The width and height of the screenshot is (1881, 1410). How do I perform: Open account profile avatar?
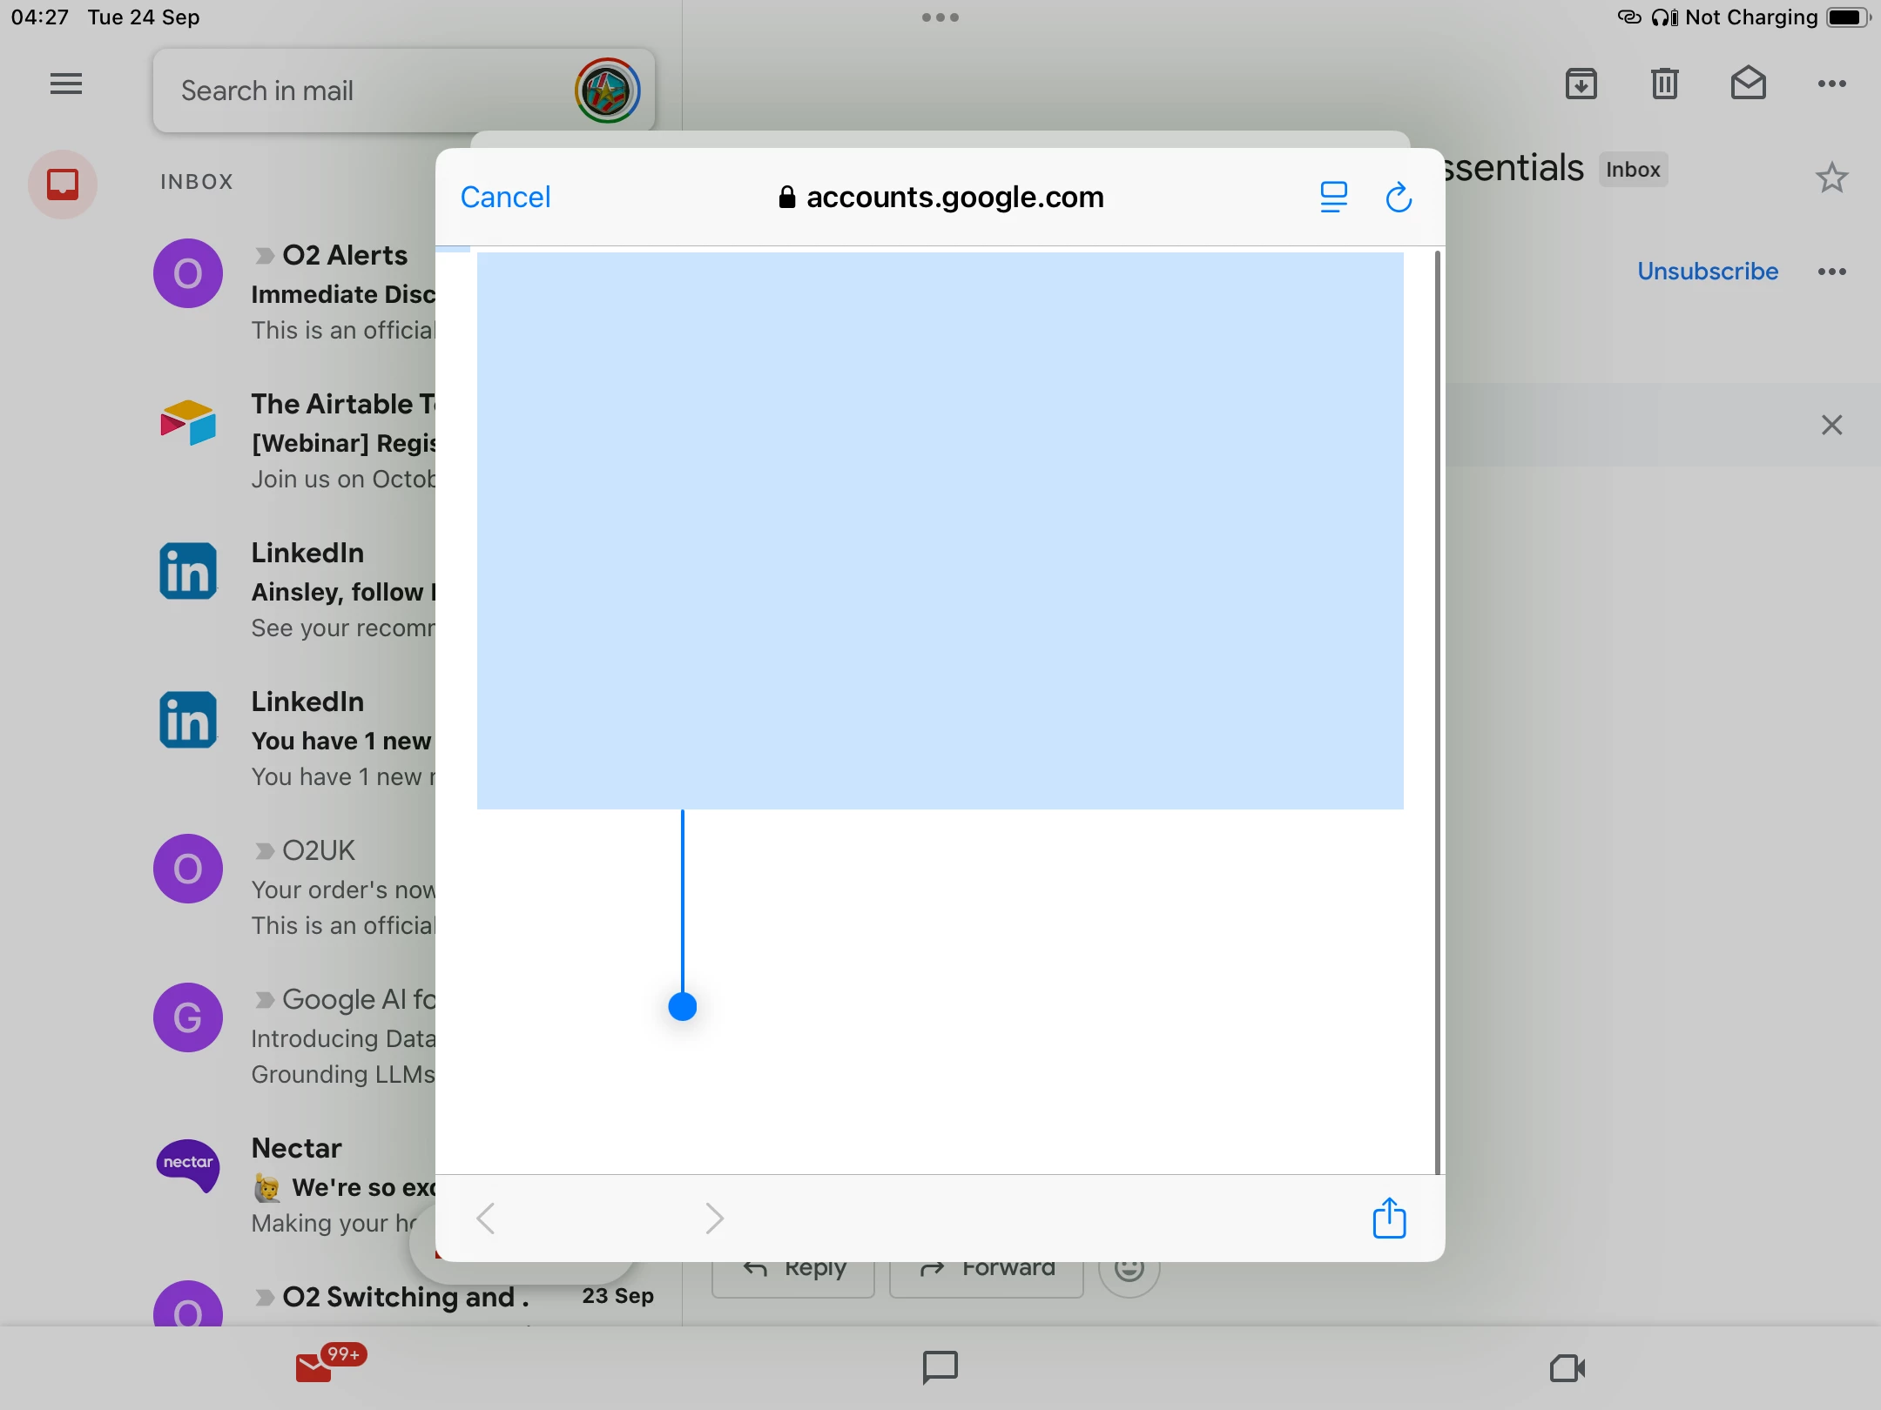click(607, 91)
